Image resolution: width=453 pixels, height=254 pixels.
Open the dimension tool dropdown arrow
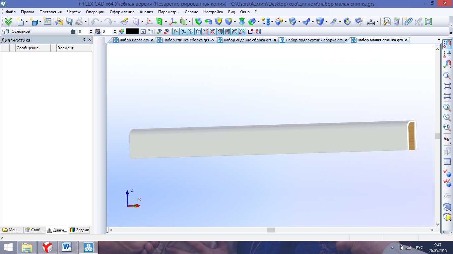378,22
